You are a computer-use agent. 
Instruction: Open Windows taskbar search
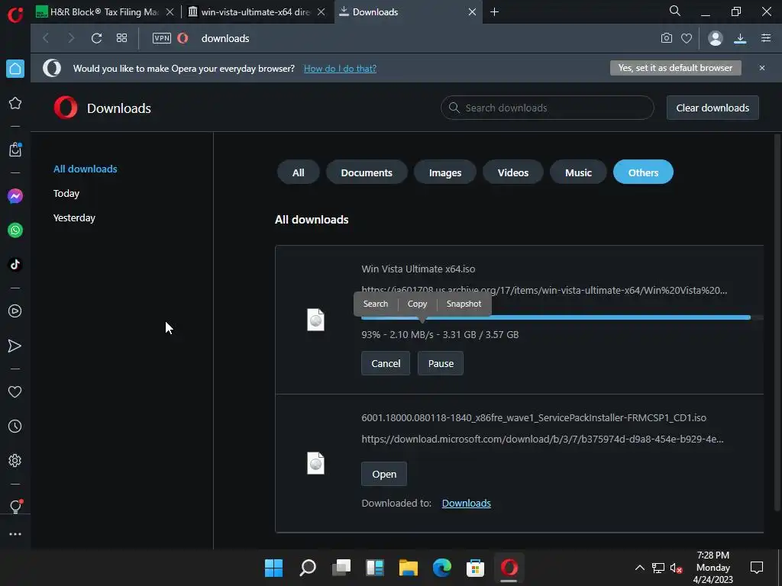pos(308,568)
